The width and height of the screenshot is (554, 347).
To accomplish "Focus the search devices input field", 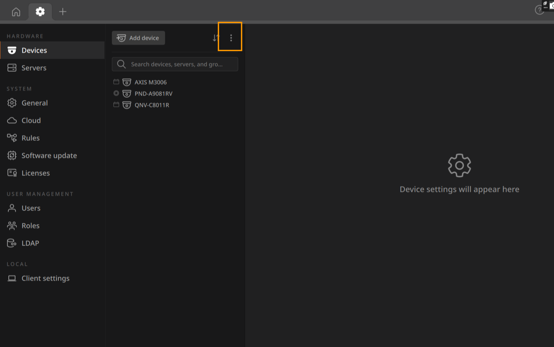I will coord(175,64).
